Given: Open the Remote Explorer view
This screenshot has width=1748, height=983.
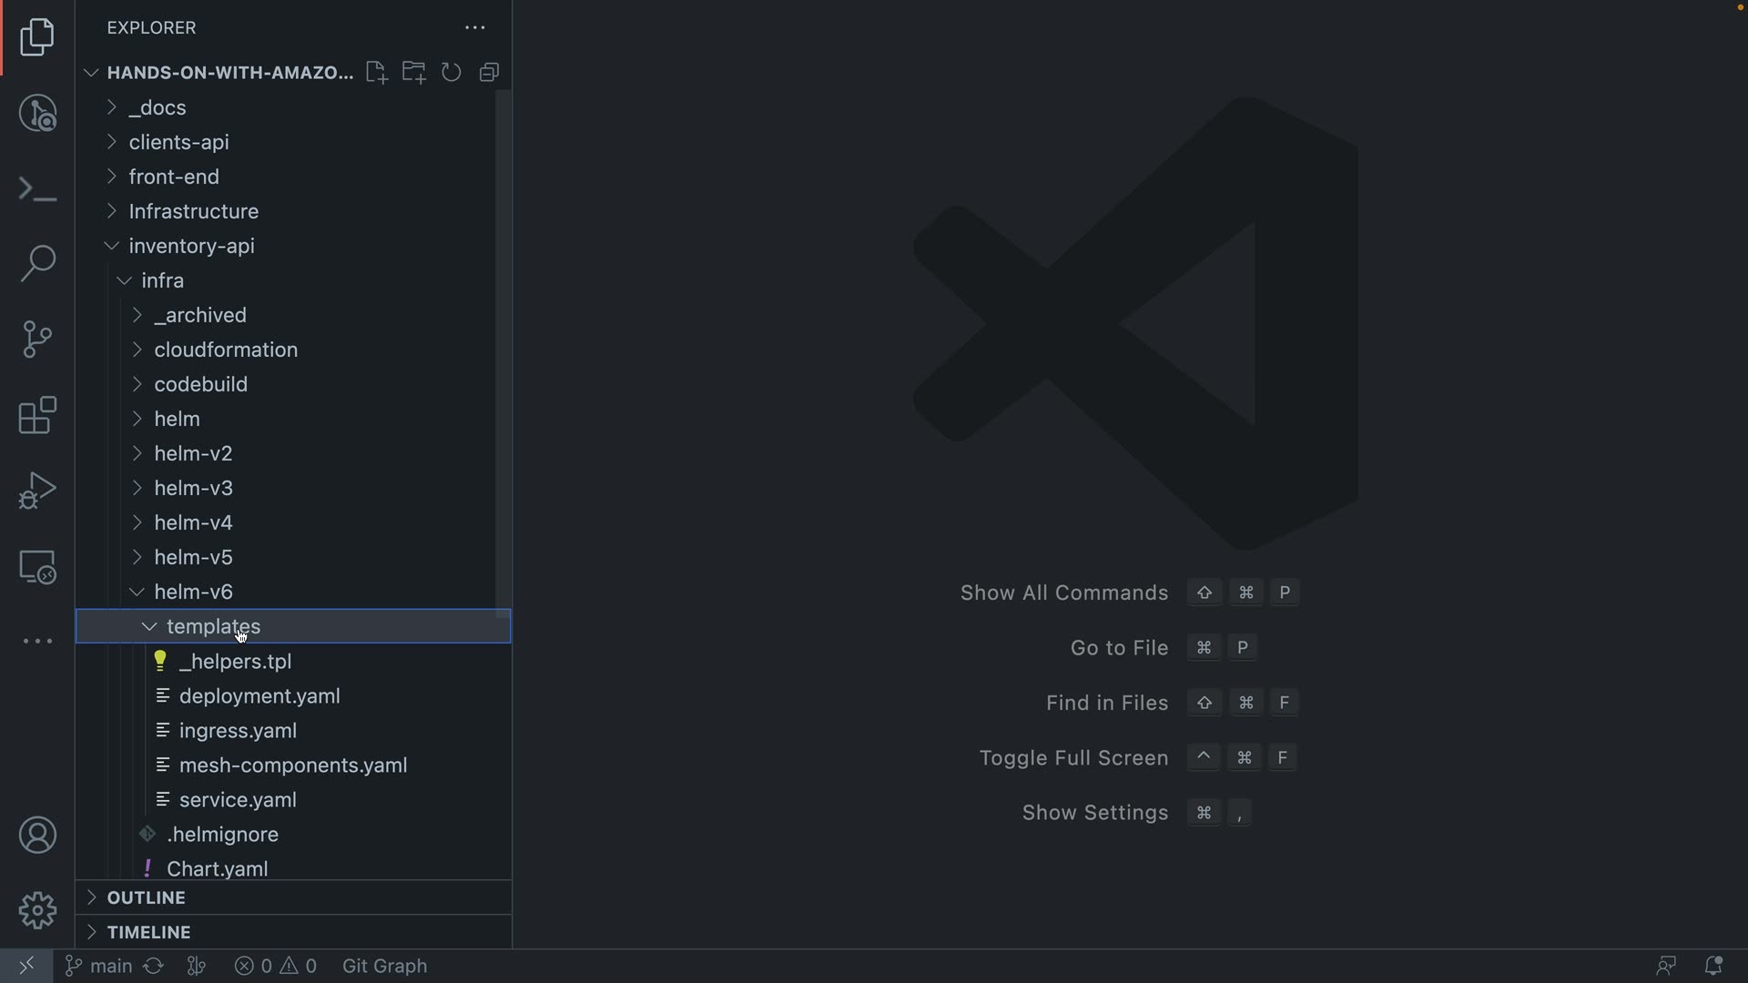Looking at the screenshot, I should pyautogui.click(x=37, y=567).
